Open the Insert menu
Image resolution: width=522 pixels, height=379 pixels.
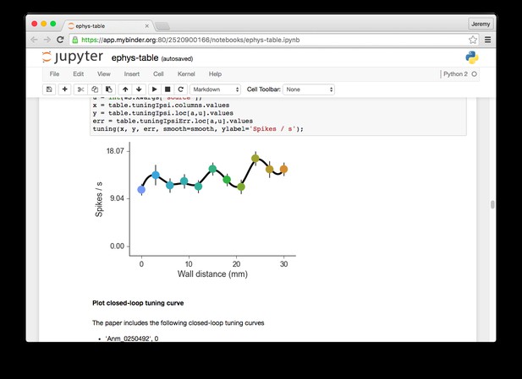click(x=131, y=74)
